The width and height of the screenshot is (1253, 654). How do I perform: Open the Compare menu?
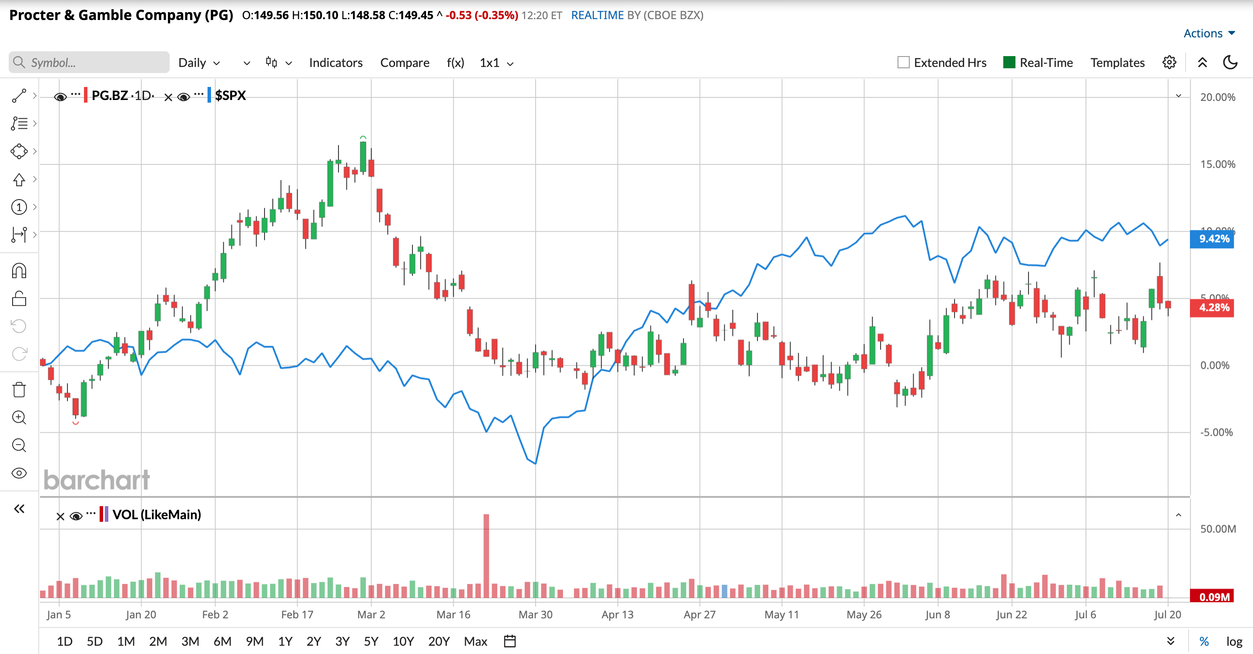(x=405, y=63)
